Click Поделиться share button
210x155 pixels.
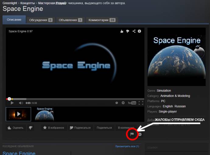[x=104, y=128]
